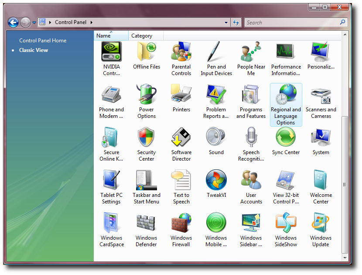Open the Sound settings icon
The image size is (362, 275).
(x=216, y=141)
